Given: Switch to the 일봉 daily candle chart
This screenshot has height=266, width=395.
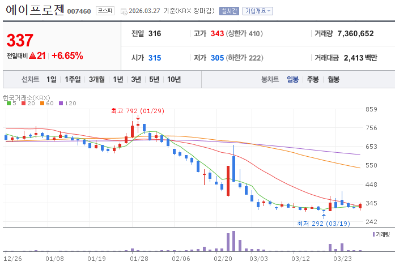Looking at the screenshot, I should [x=293, y=80].
